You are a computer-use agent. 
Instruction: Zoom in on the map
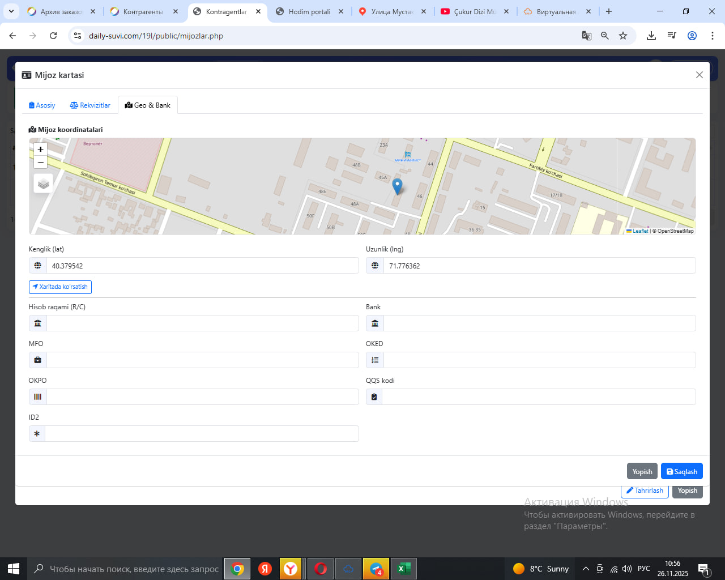click(40, 149)
